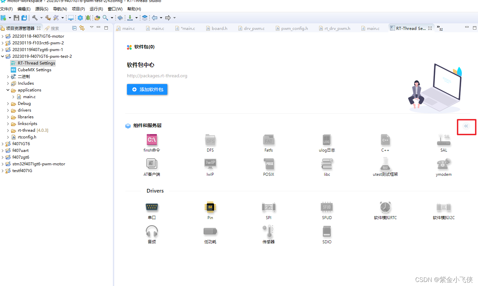The width and height of the screenshot is (478, 286).
Task: Switch to the pwm_config.h tab
Action: coord(292,29)
